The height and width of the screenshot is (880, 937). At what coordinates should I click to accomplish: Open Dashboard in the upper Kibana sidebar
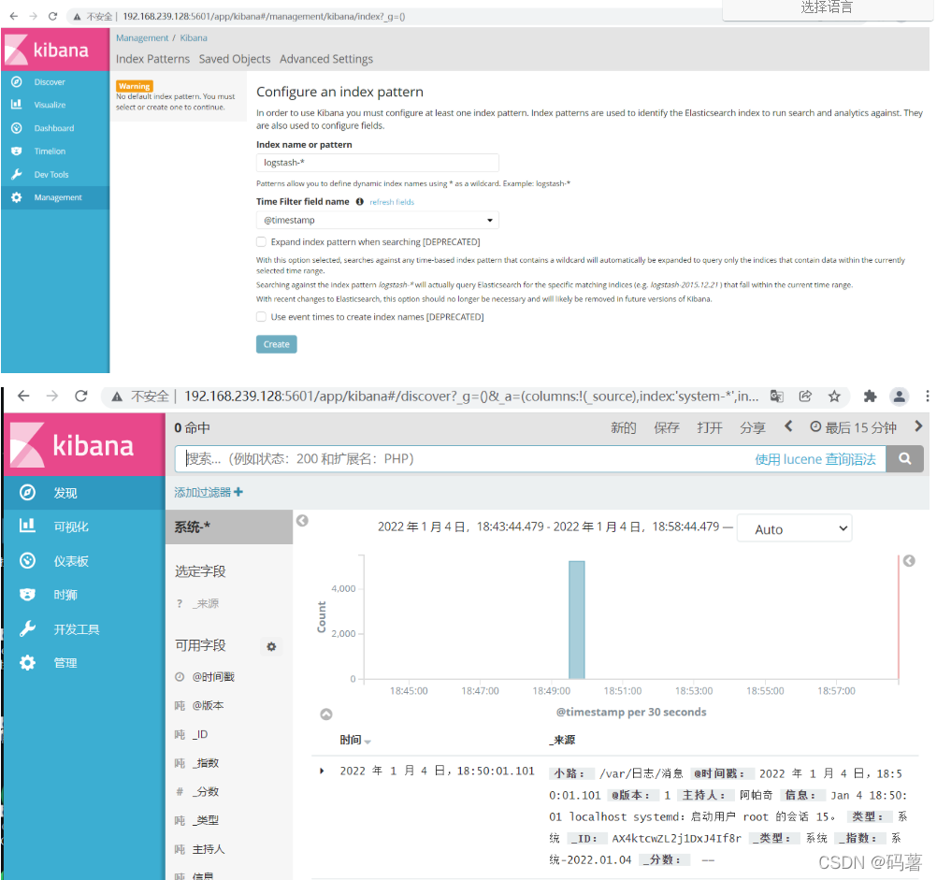(55, 128)
